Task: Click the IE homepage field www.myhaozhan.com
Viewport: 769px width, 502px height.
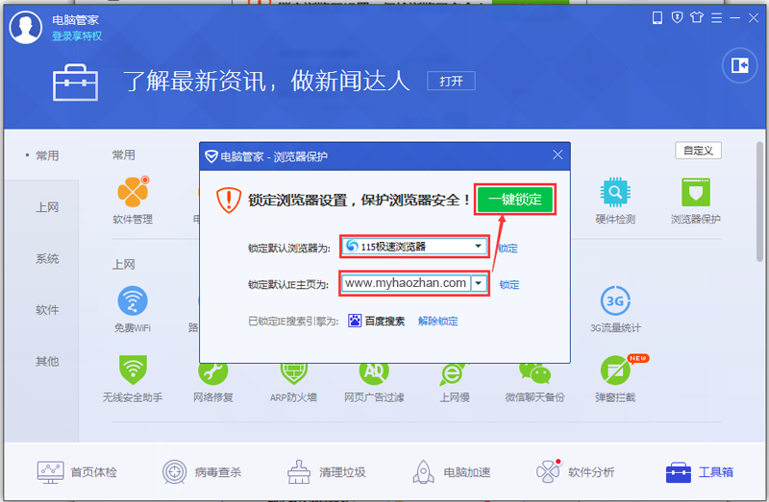Action: point(406,283)
